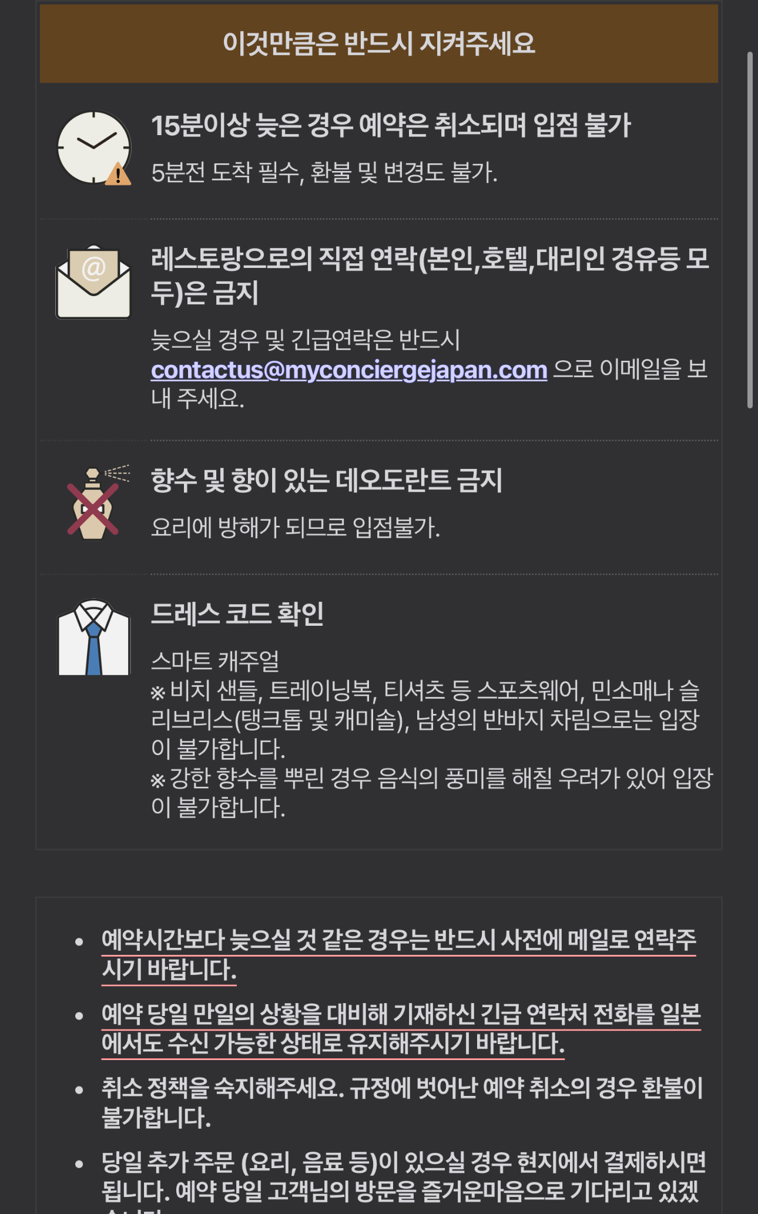Click the 스마트 캐주얼 dress code text
Image resolution: width=758 pixels, height=1214 pixels.
(x=215, y=661)
